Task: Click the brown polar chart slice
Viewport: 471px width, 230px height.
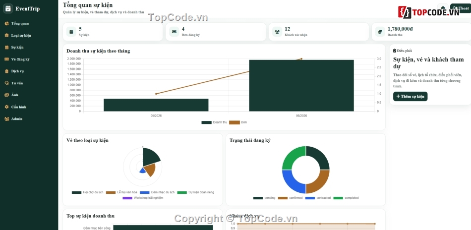Action: coord(151,171)
